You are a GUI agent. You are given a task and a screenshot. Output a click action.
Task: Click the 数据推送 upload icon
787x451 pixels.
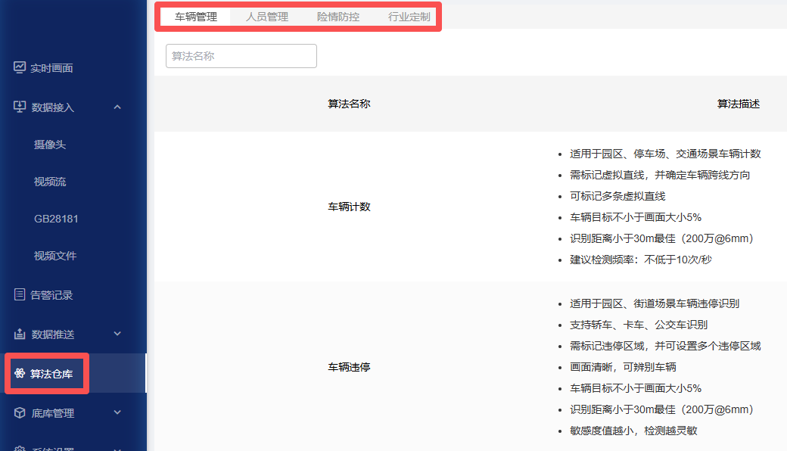[x=20, y=334]
